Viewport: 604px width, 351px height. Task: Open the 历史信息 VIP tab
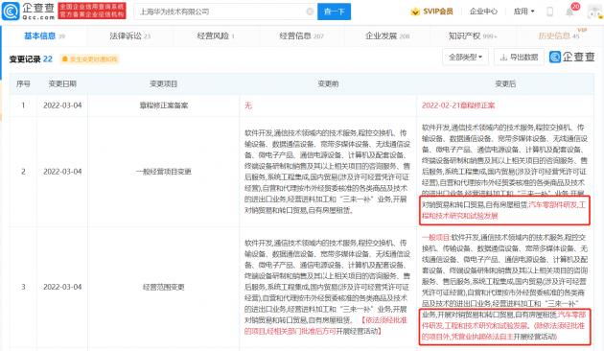click(559, 36)
